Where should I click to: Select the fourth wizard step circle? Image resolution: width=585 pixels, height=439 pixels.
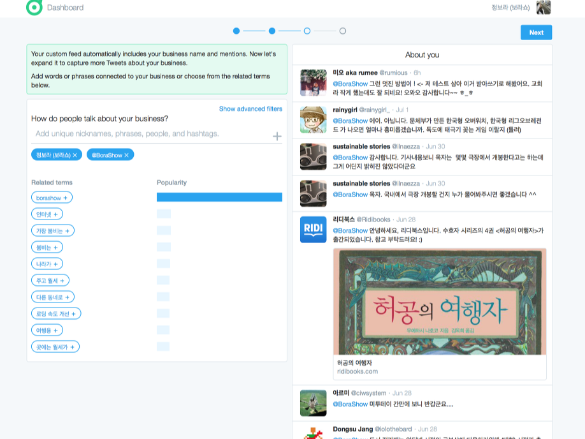[343, 31]
